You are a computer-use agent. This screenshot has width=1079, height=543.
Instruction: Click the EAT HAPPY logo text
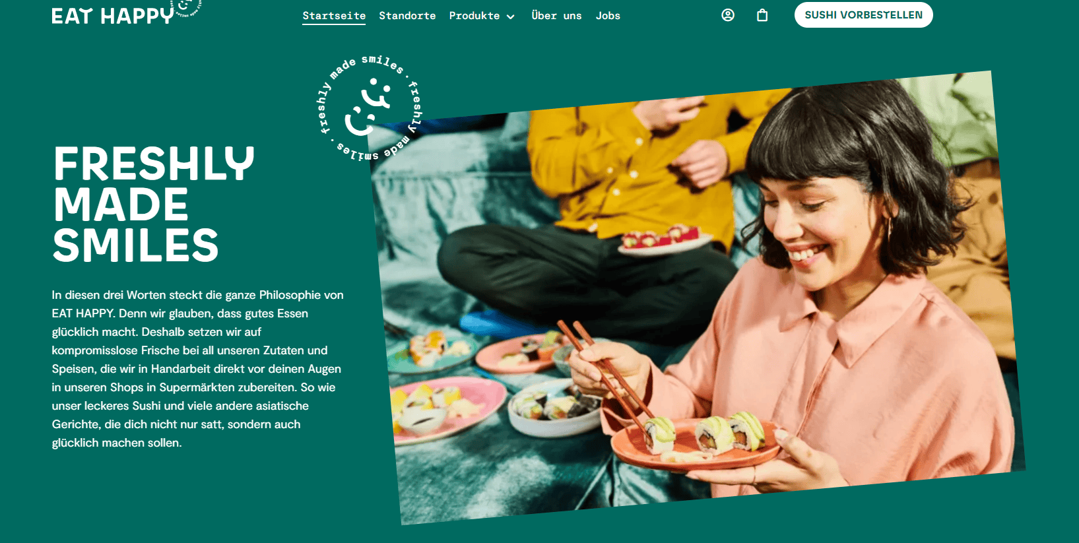pyautogui.click(x=113, y=15)
